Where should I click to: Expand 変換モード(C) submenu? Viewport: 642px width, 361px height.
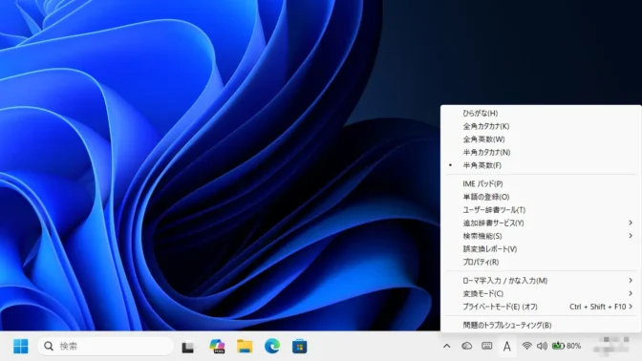[x=541, y=294]
